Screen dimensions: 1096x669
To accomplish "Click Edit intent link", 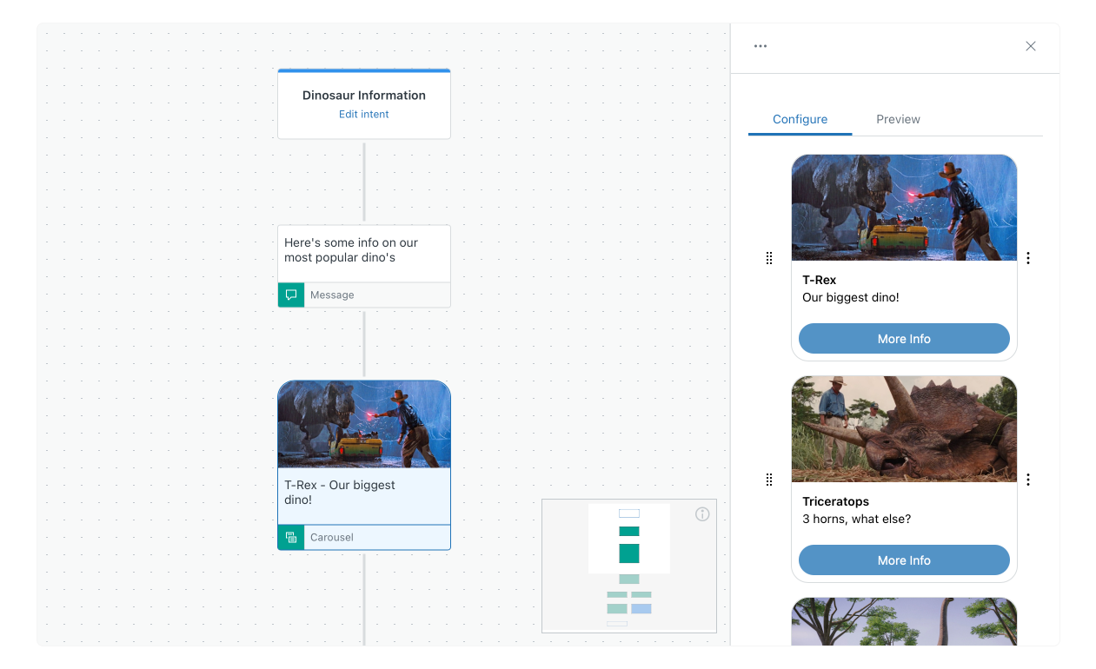I will pos(364,114).
